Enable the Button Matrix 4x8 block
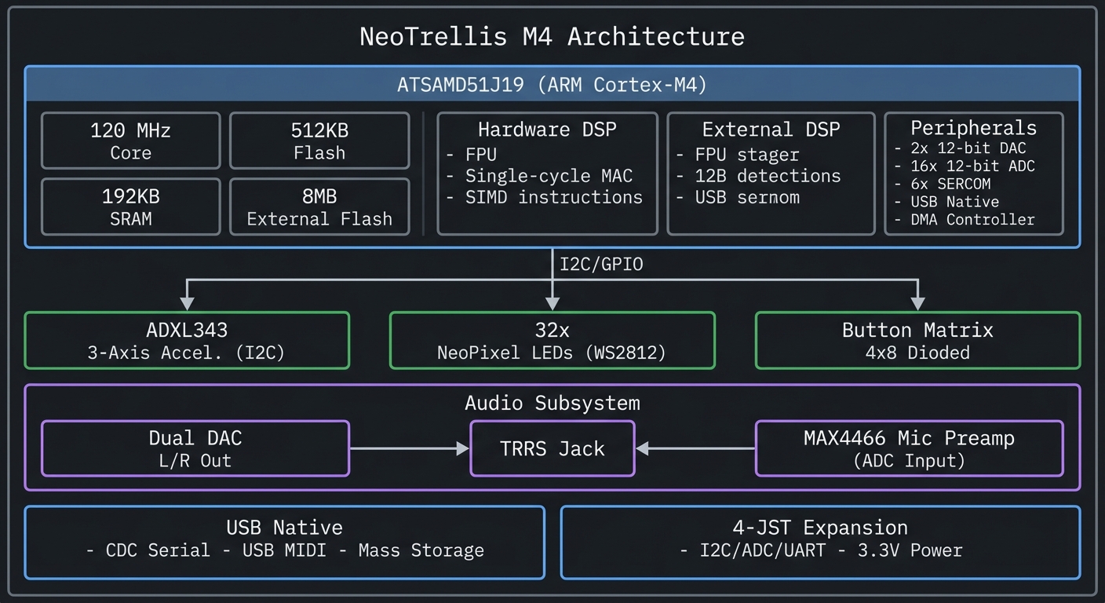Screen dimensions: 1105x603 pyautogui.click(x=917, y=340)
